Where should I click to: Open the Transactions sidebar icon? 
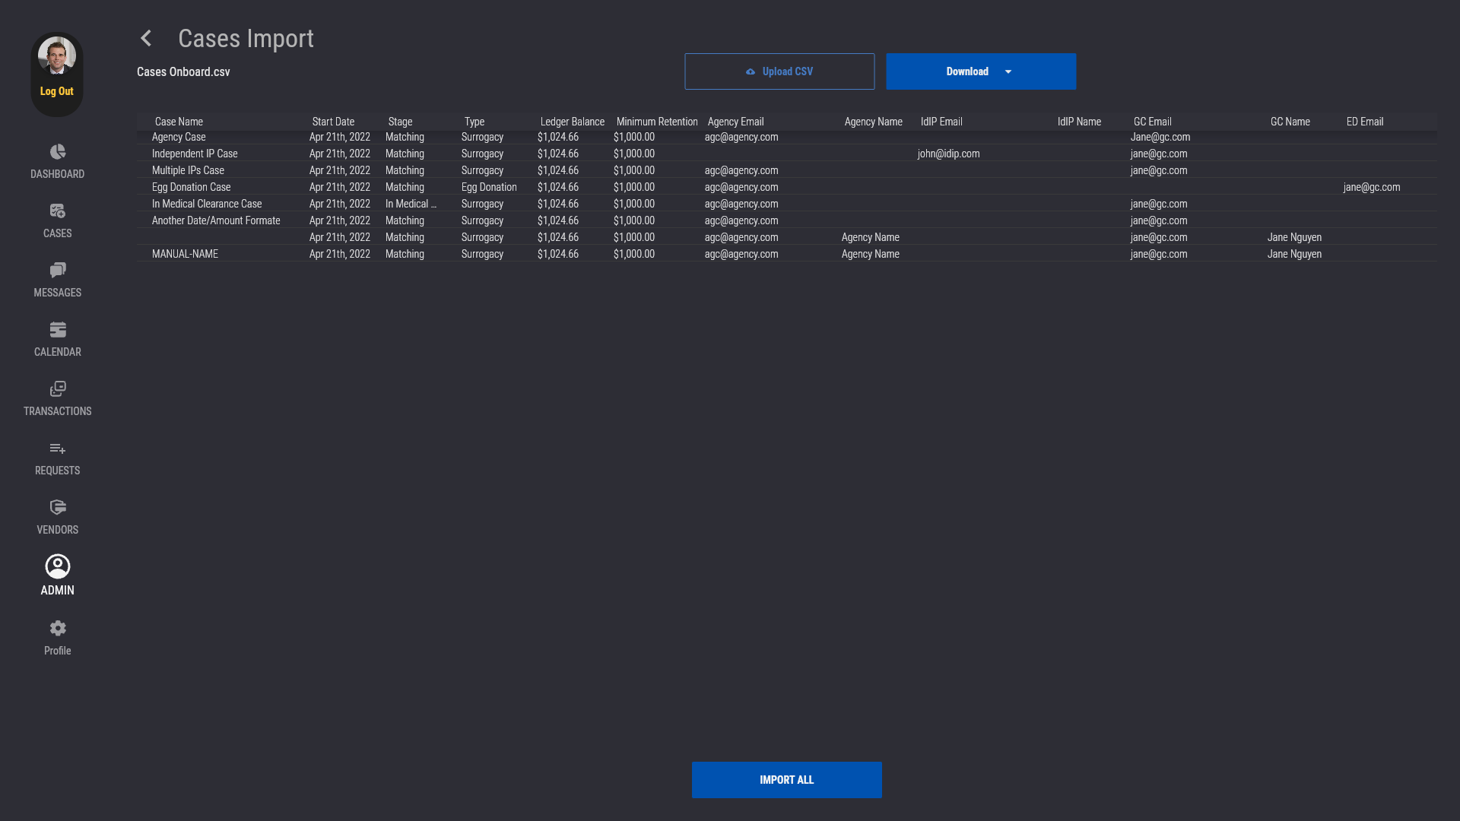point(58,389)
